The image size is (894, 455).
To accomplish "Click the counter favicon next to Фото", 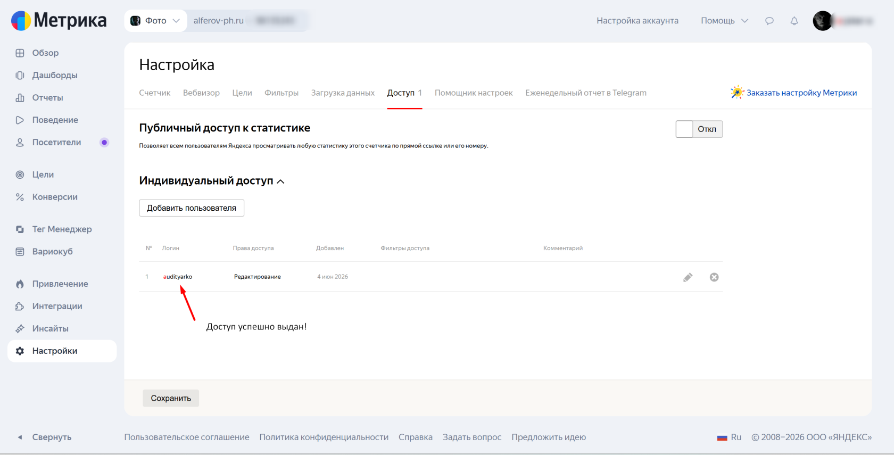I will [136, 21].
